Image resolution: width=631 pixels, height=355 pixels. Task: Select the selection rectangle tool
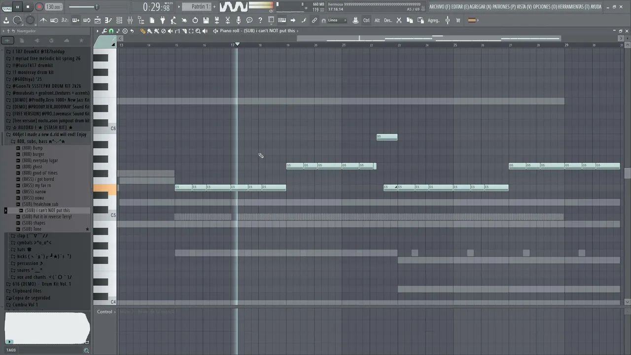coord(191,31)
